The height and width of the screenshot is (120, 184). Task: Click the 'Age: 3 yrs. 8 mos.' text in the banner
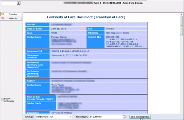[x=133, y=3]
